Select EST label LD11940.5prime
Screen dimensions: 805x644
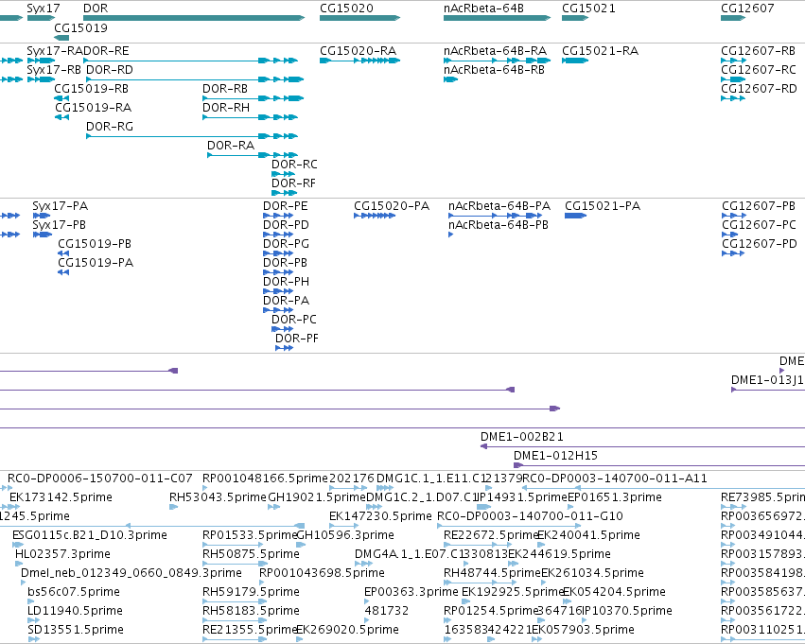(x=75, y=611)
